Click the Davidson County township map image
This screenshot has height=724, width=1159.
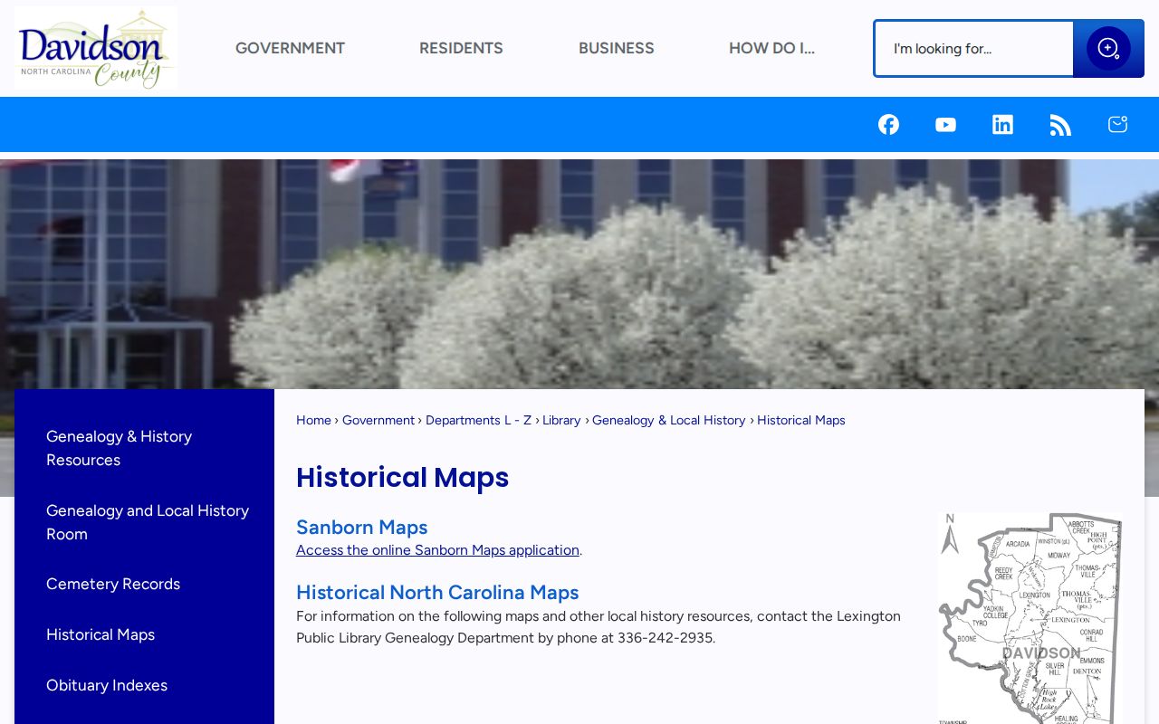pos(1030,618)
